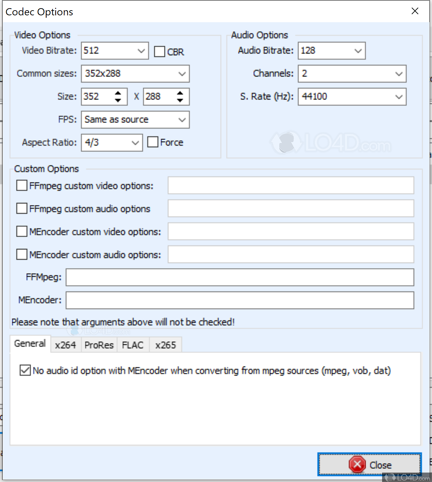The height and width of the screenshot is (482, 432).
Task: Enable FFmpeg custom video options
Action: pyautogui.click(x=21, y=185)
